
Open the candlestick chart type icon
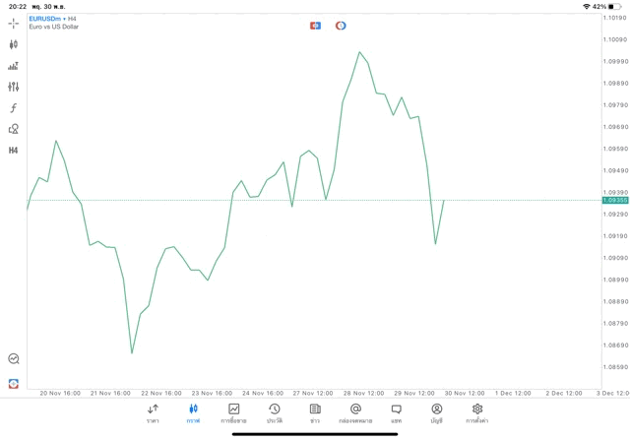(14, 44)
